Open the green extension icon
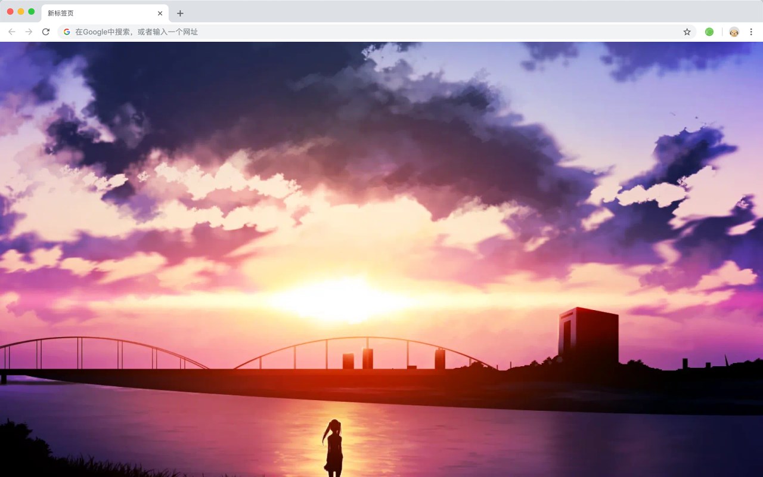 (709, 32)
